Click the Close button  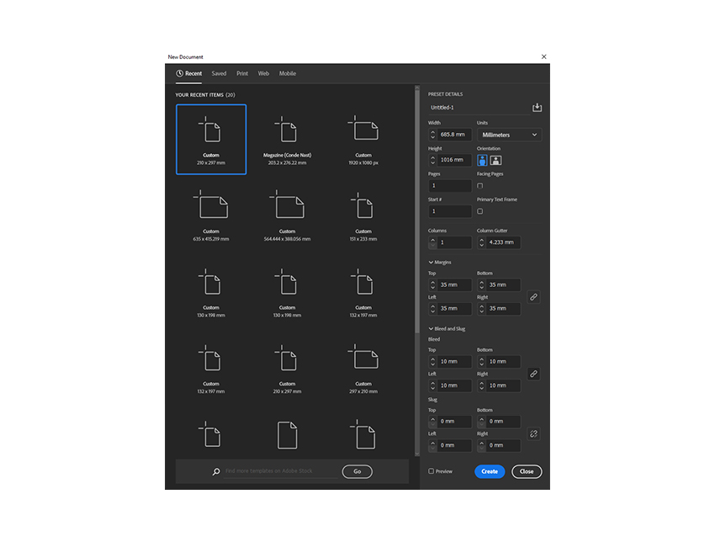click(527, 471)
